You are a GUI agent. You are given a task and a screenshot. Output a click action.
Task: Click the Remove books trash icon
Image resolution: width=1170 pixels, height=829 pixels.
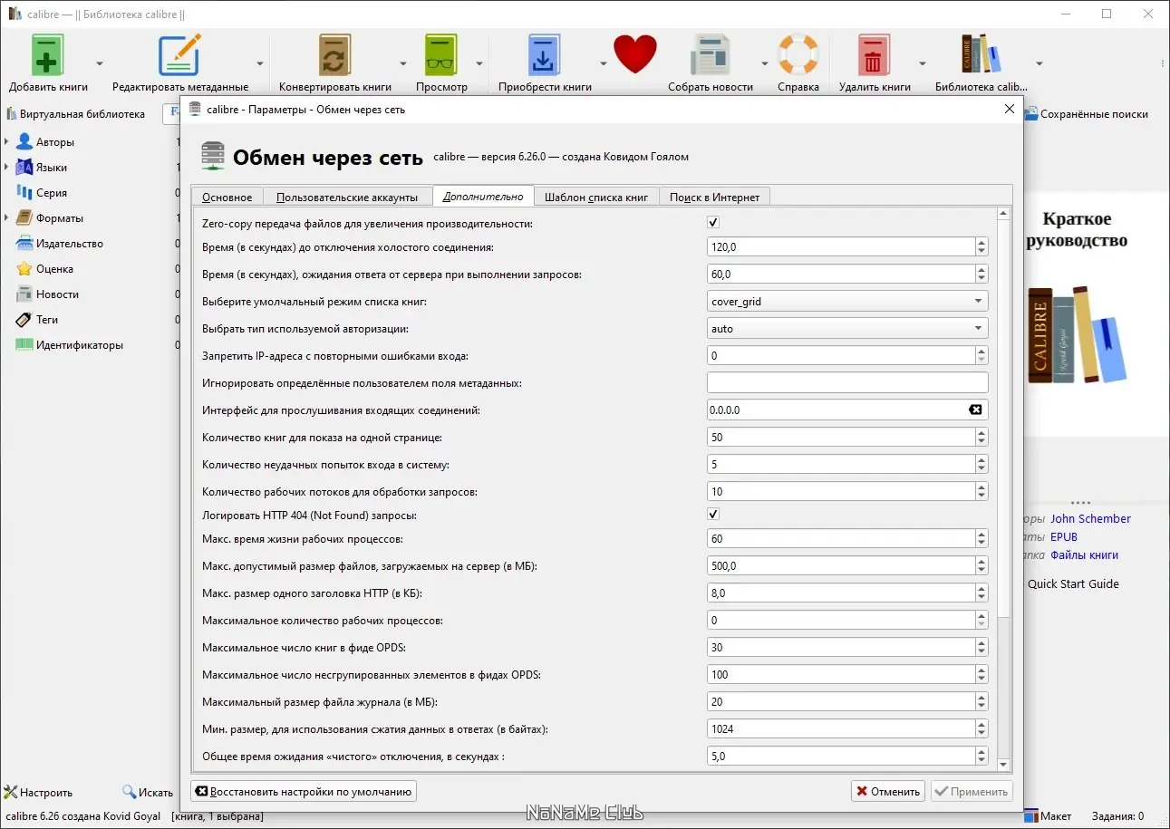(875, 55)
